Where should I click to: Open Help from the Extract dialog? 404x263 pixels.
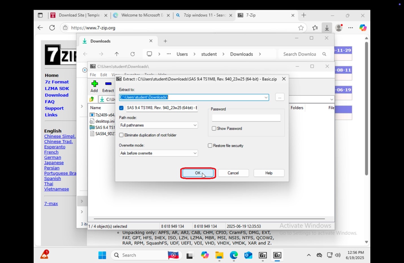point(269,173)
